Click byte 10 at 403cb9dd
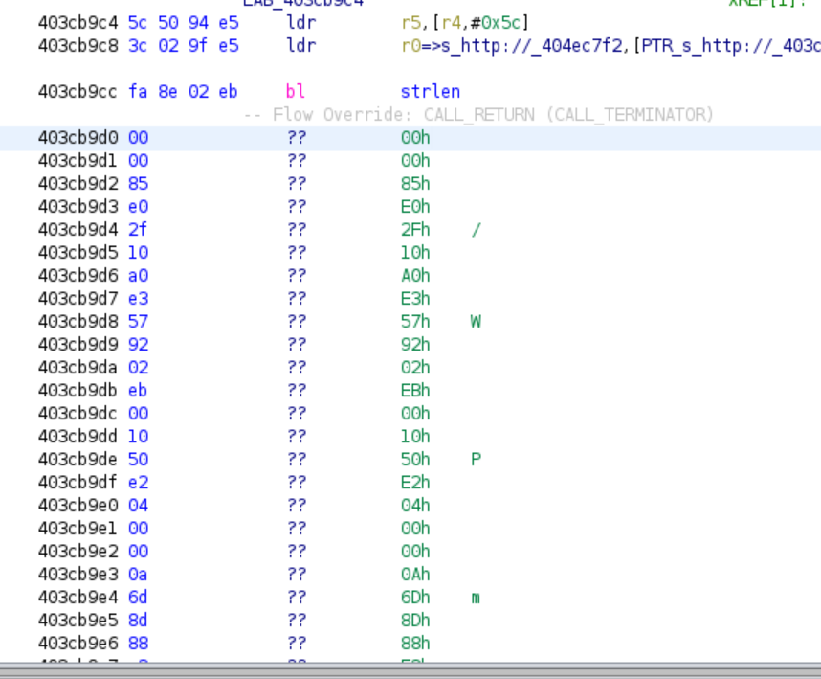The height and width of the screenshot is (679, 821). 138,437
